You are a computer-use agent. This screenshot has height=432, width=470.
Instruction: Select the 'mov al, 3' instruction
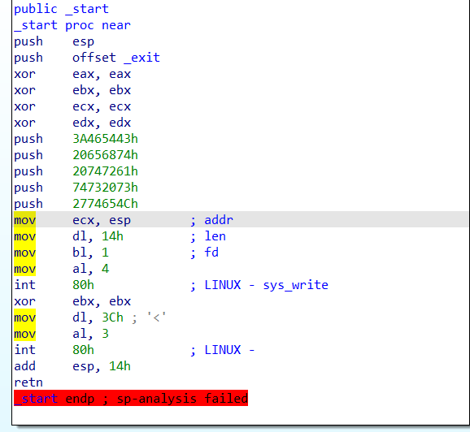[x=61, y=334]
